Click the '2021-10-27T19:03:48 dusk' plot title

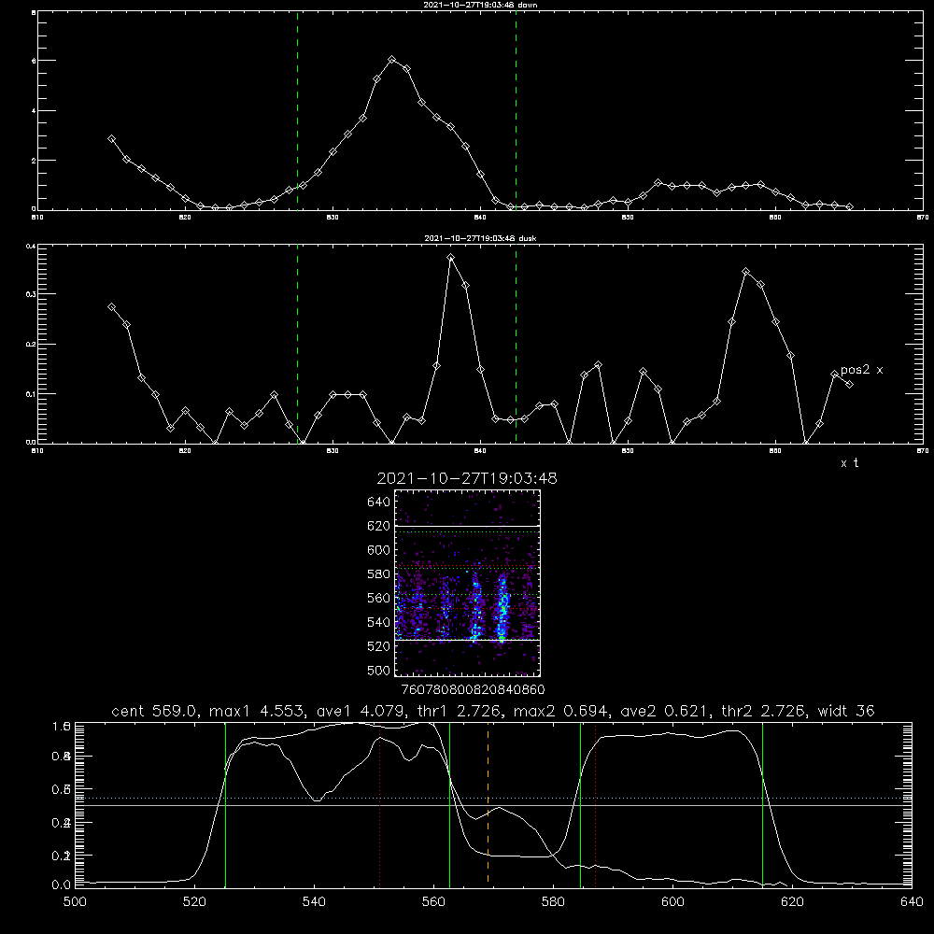tap(480, 238)
